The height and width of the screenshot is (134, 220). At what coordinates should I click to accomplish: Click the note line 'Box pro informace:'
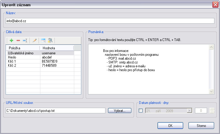pos(116,51)
